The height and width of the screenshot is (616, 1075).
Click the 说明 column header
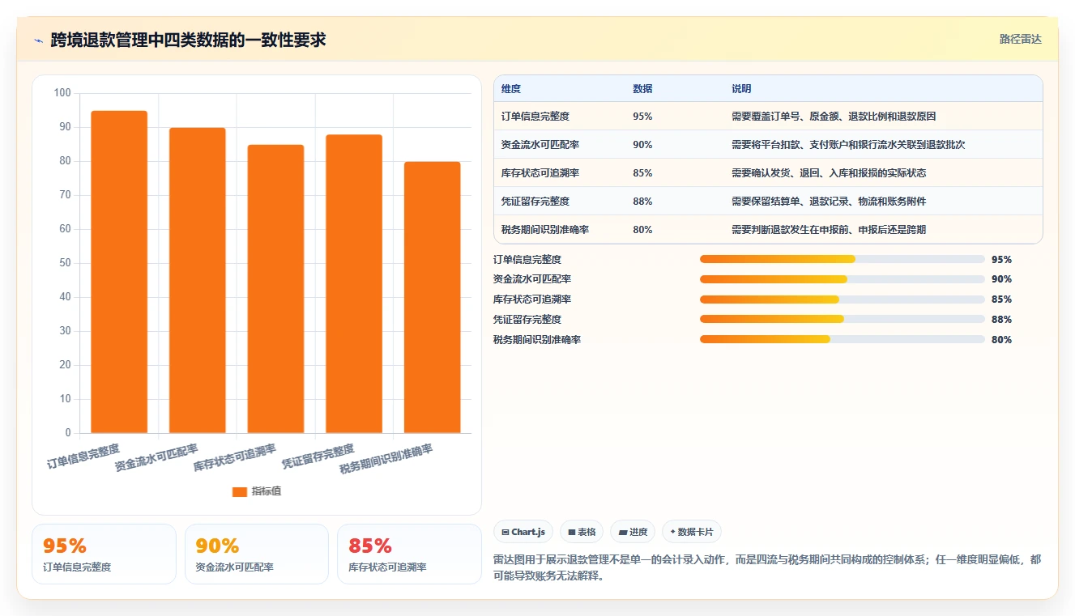pos(741,88)
